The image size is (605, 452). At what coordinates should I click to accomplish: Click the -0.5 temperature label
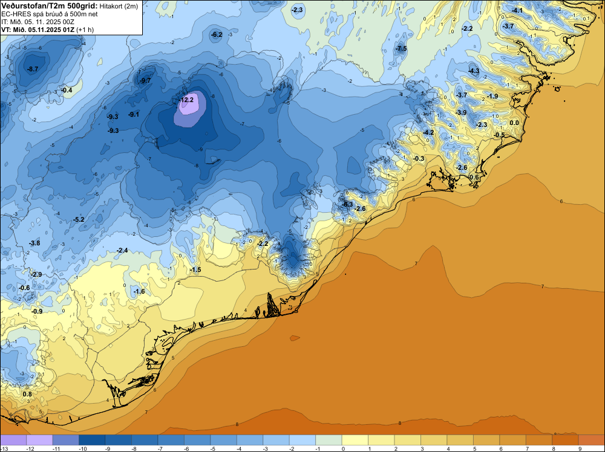coord(499,135)
